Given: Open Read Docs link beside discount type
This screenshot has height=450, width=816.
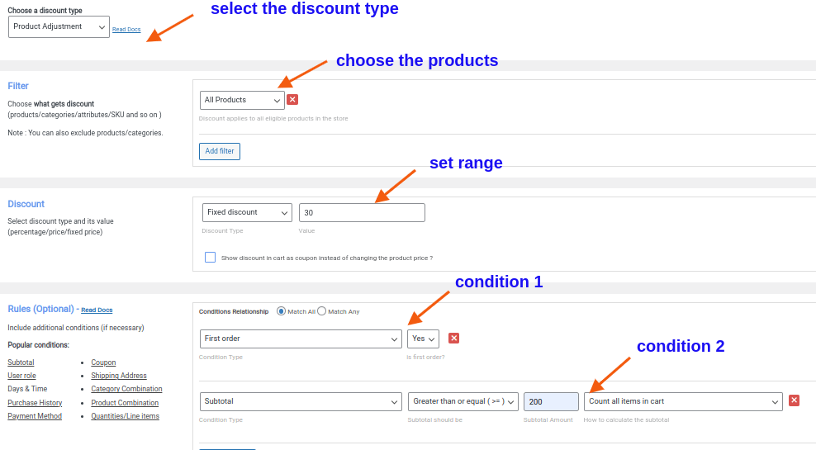Looking at the screenshot, I should pos(126,30).
